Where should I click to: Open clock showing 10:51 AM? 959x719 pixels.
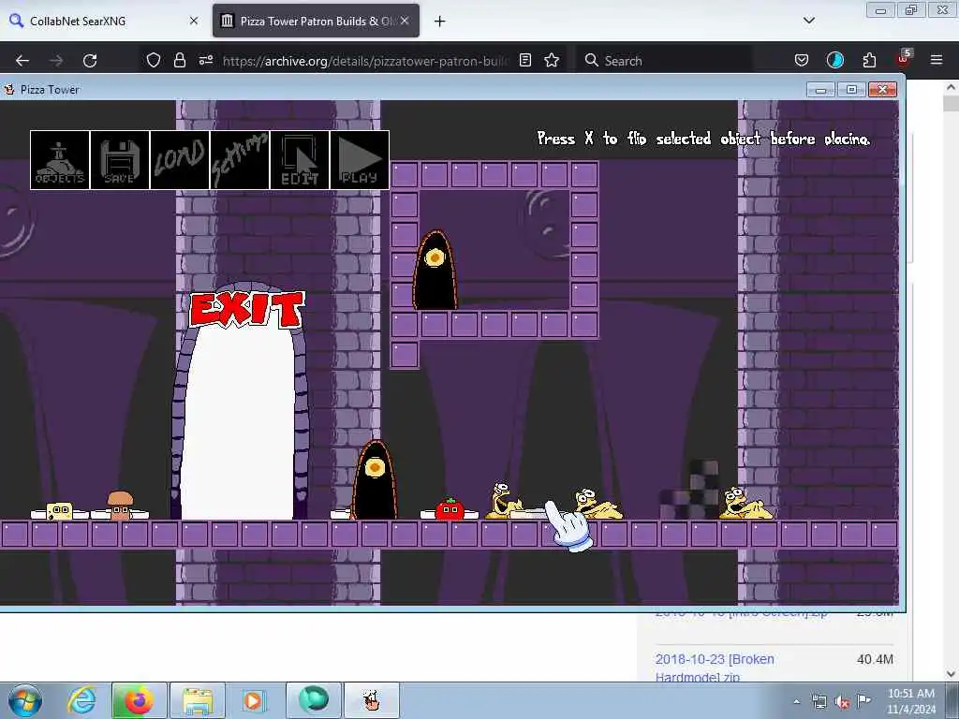(x=910, y=701)
